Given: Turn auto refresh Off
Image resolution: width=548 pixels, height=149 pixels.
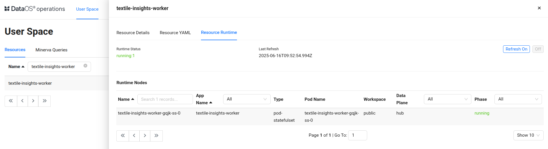Looking at the screenshot, I should [x=538, y=49].
